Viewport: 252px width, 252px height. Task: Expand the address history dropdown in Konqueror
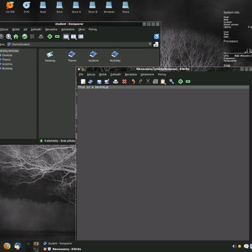(150, 44)
